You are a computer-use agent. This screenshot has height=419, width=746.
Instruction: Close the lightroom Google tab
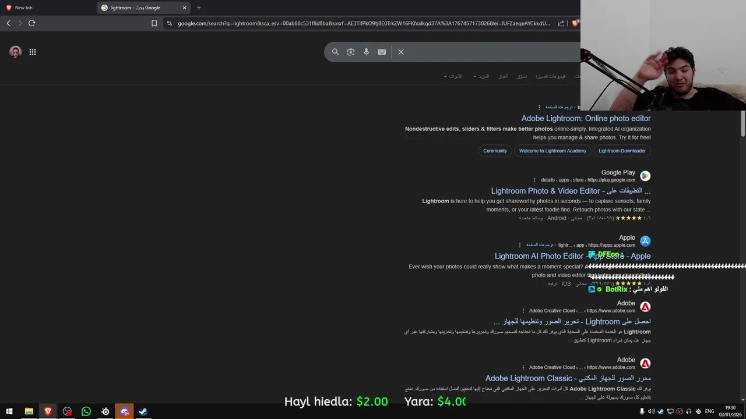click(185, 8)
